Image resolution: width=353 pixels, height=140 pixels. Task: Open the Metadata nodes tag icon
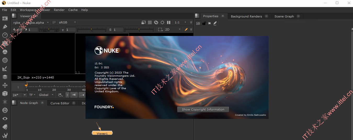pyautogui.click(x=5, y=127)
